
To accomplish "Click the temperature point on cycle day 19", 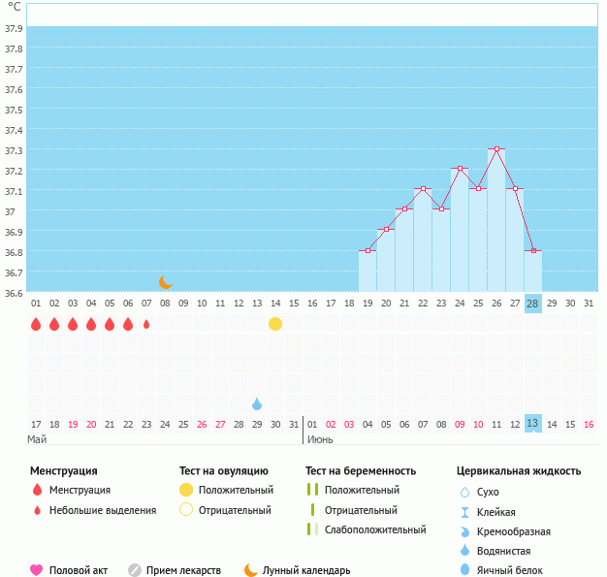I will click(x=368, y=250).
